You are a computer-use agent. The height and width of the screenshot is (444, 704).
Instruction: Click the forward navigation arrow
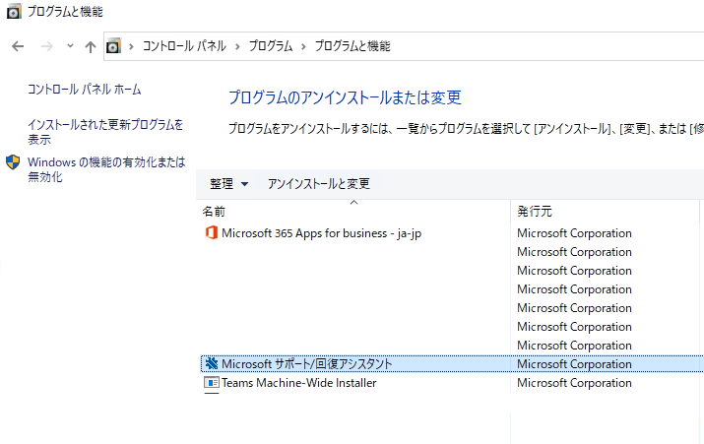[x=46, y=46]
